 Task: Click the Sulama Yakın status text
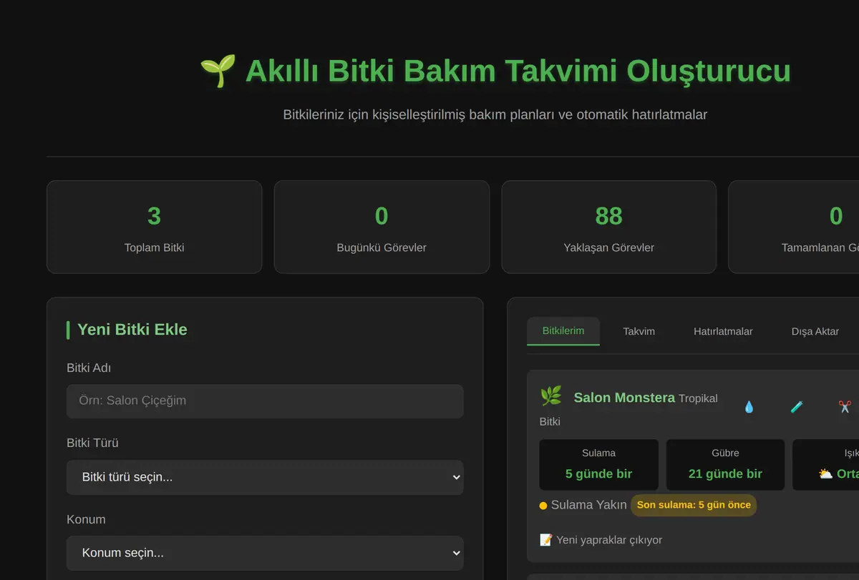(x=588, y=505)
